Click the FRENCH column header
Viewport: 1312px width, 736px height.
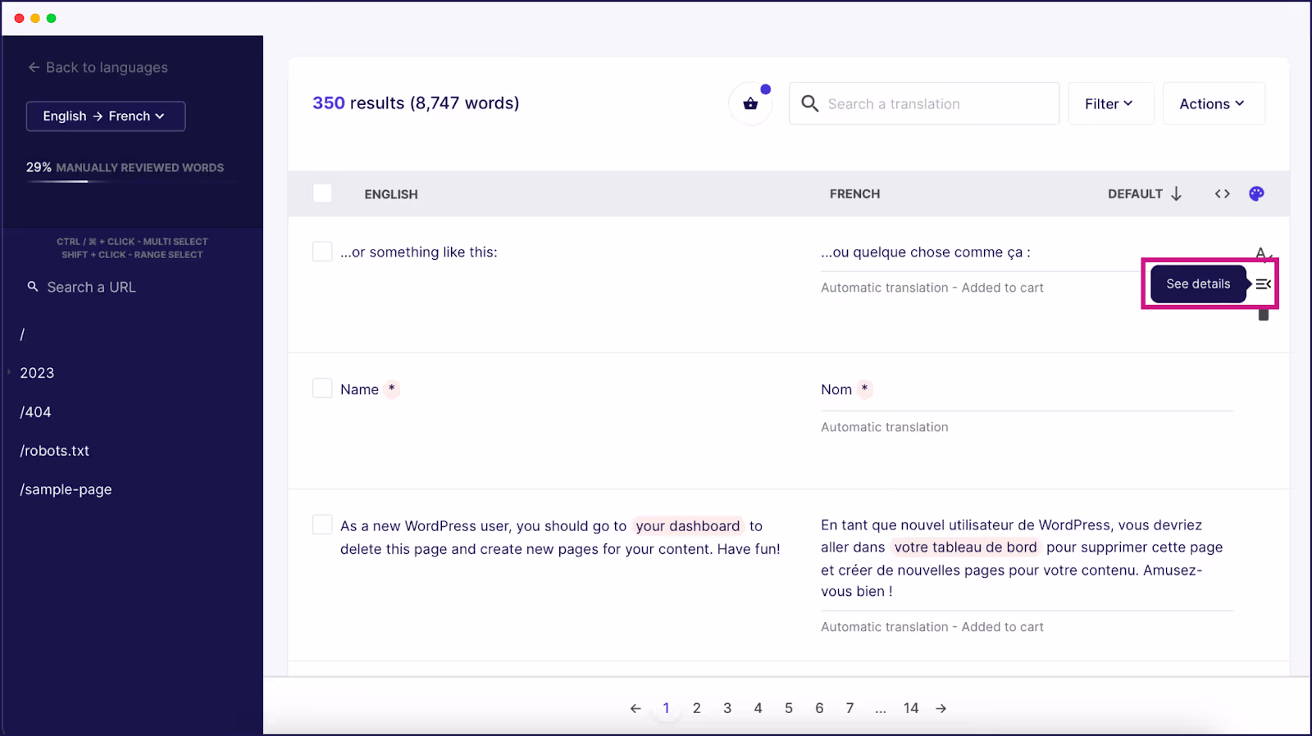tap(854, 194)
